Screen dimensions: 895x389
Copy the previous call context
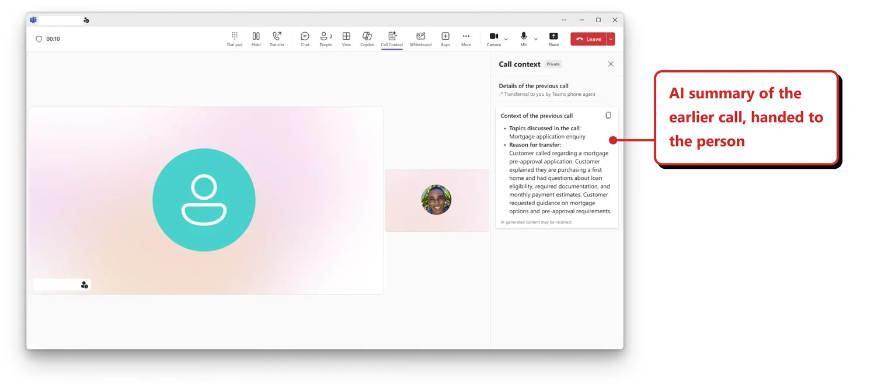pos(608,116)
